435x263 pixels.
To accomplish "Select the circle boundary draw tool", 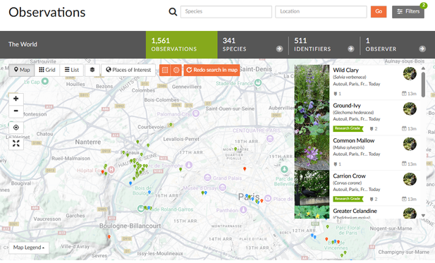I will 176,70.
